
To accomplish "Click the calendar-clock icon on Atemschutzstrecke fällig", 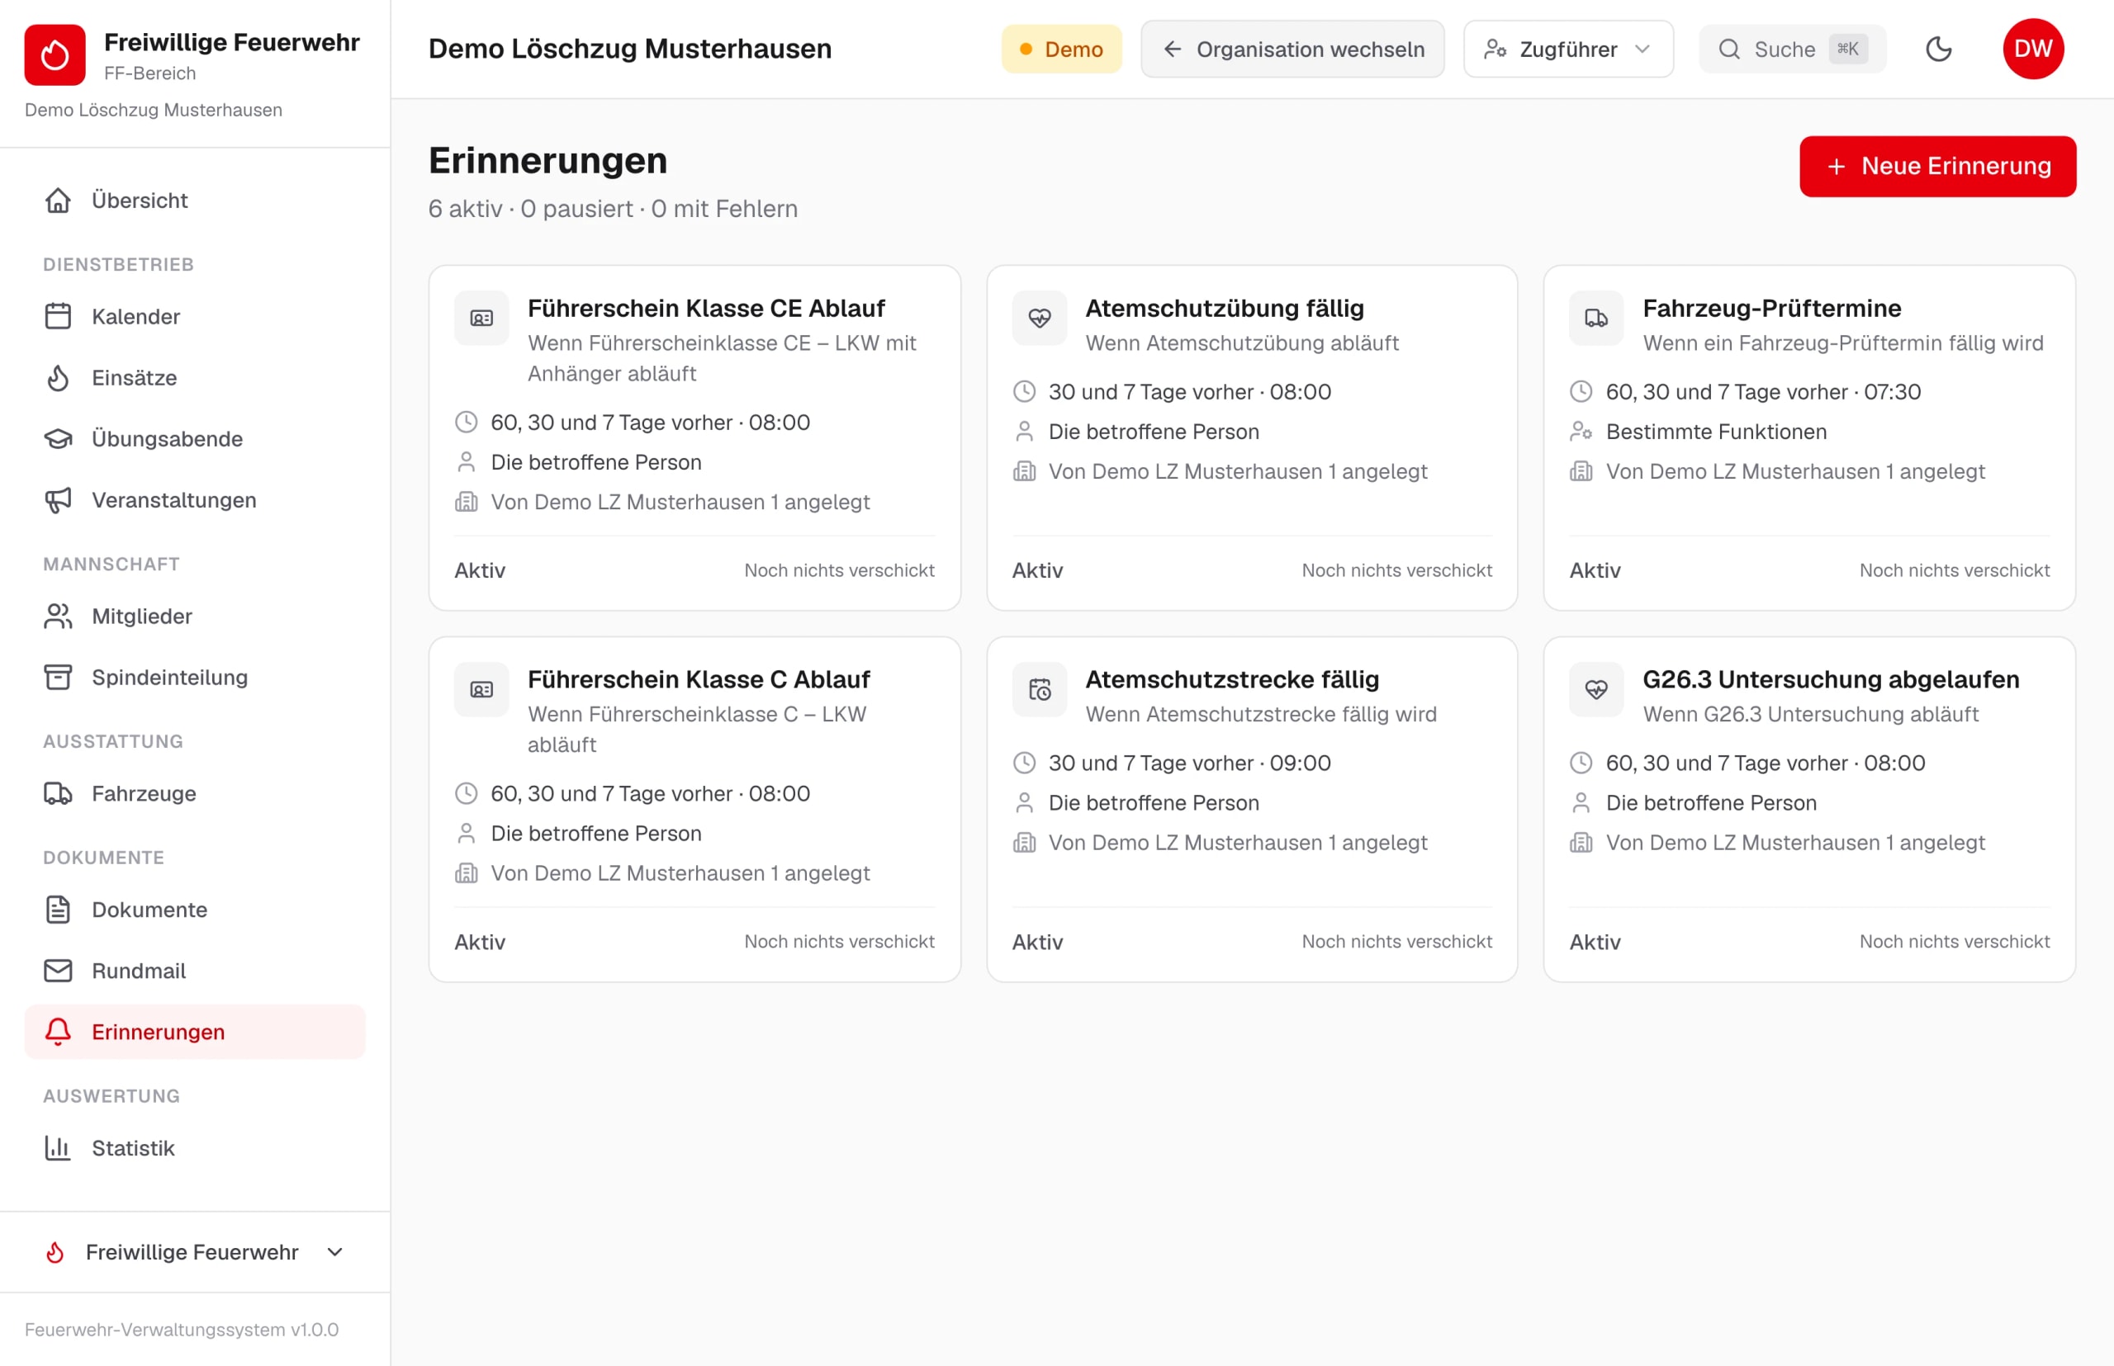I will (x=1040, y=689).
